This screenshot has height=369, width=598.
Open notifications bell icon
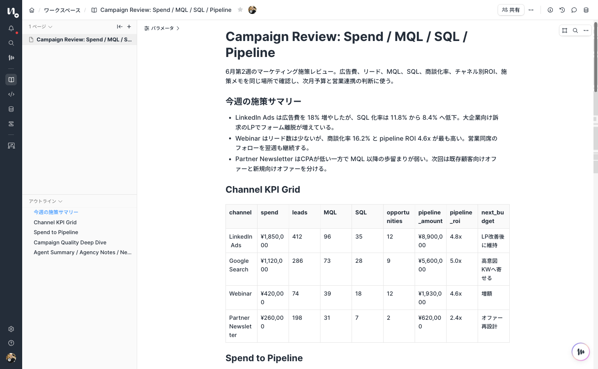tap(11, 28)
